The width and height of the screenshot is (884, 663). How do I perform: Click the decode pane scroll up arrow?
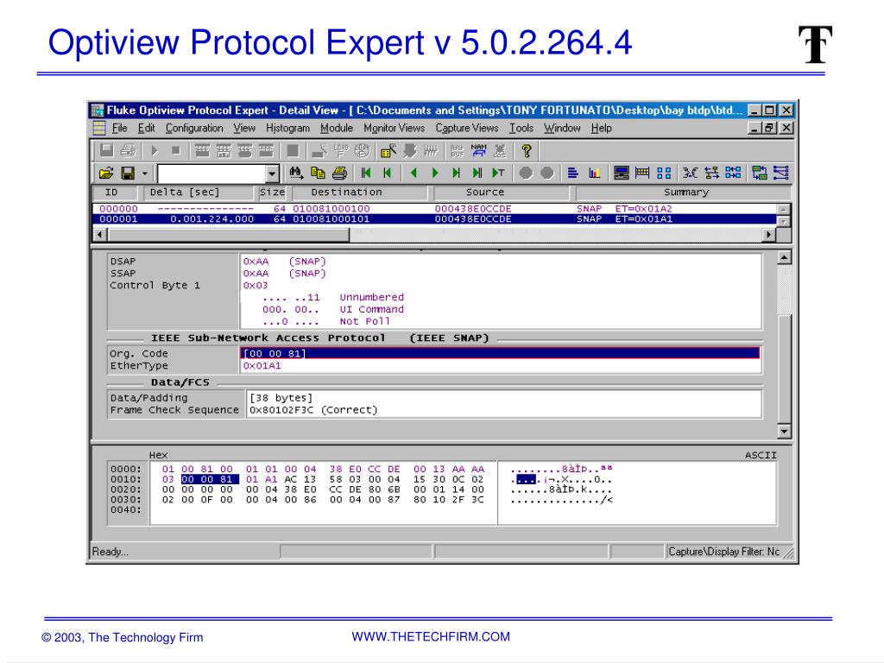784,257
